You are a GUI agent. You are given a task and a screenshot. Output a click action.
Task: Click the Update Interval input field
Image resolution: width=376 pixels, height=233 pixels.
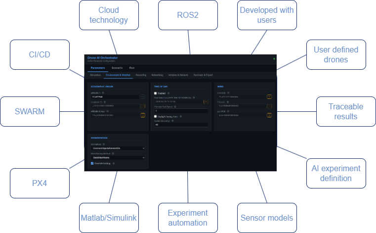(181, 125)
